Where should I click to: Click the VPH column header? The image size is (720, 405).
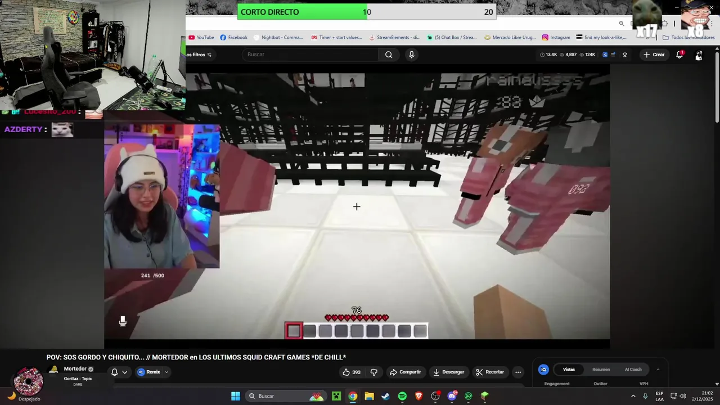(x=643, y=384)
